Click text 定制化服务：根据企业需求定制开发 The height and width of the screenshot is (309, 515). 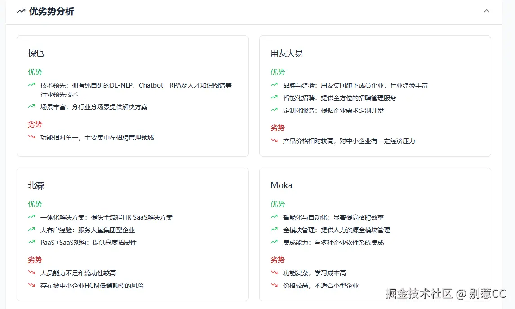coord(333,110)
